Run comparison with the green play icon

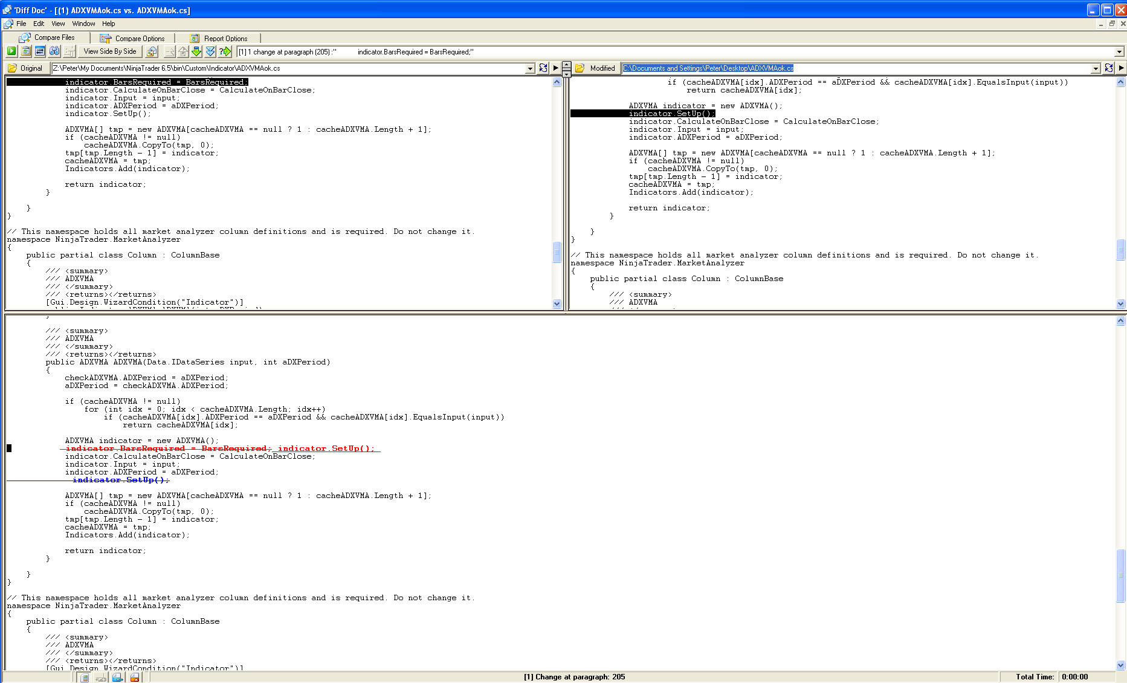click(x=11, y=51)
